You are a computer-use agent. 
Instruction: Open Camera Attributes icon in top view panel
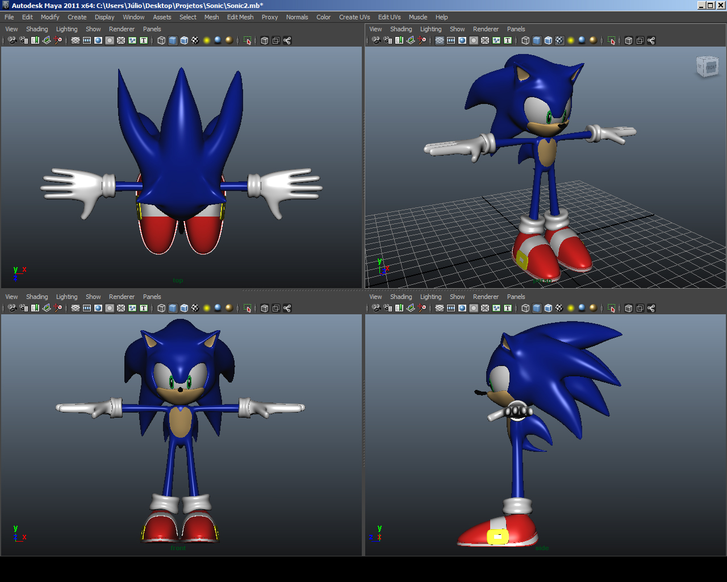tap(23, 40)
